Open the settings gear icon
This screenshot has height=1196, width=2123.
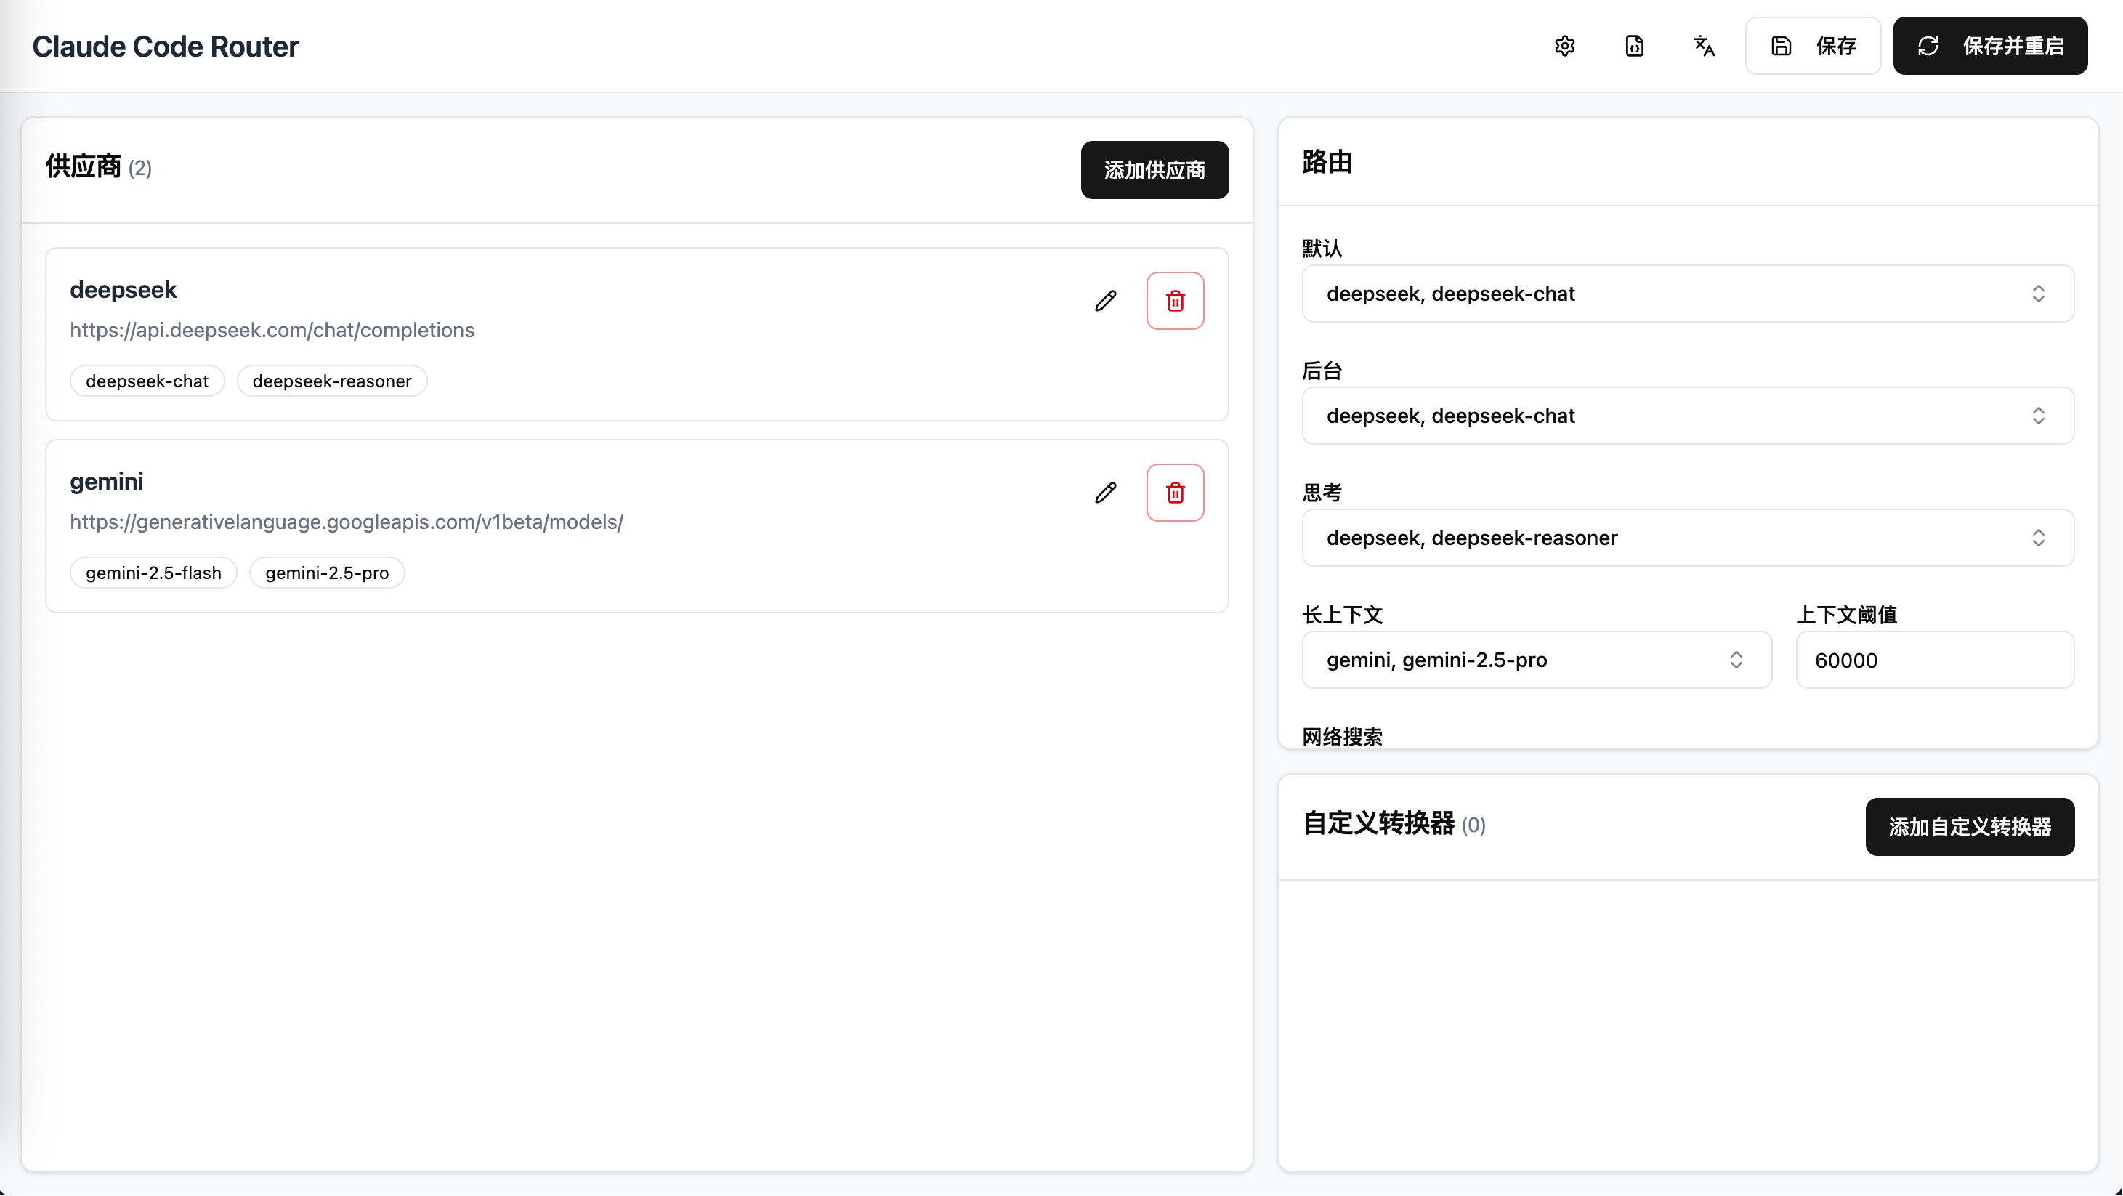[x=1565, y=47]
